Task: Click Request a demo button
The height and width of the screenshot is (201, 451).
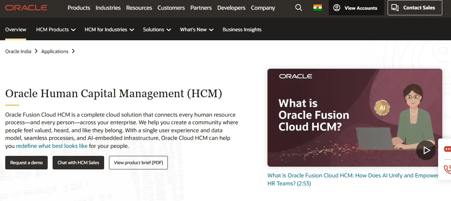Action: (x=26, y=162)
